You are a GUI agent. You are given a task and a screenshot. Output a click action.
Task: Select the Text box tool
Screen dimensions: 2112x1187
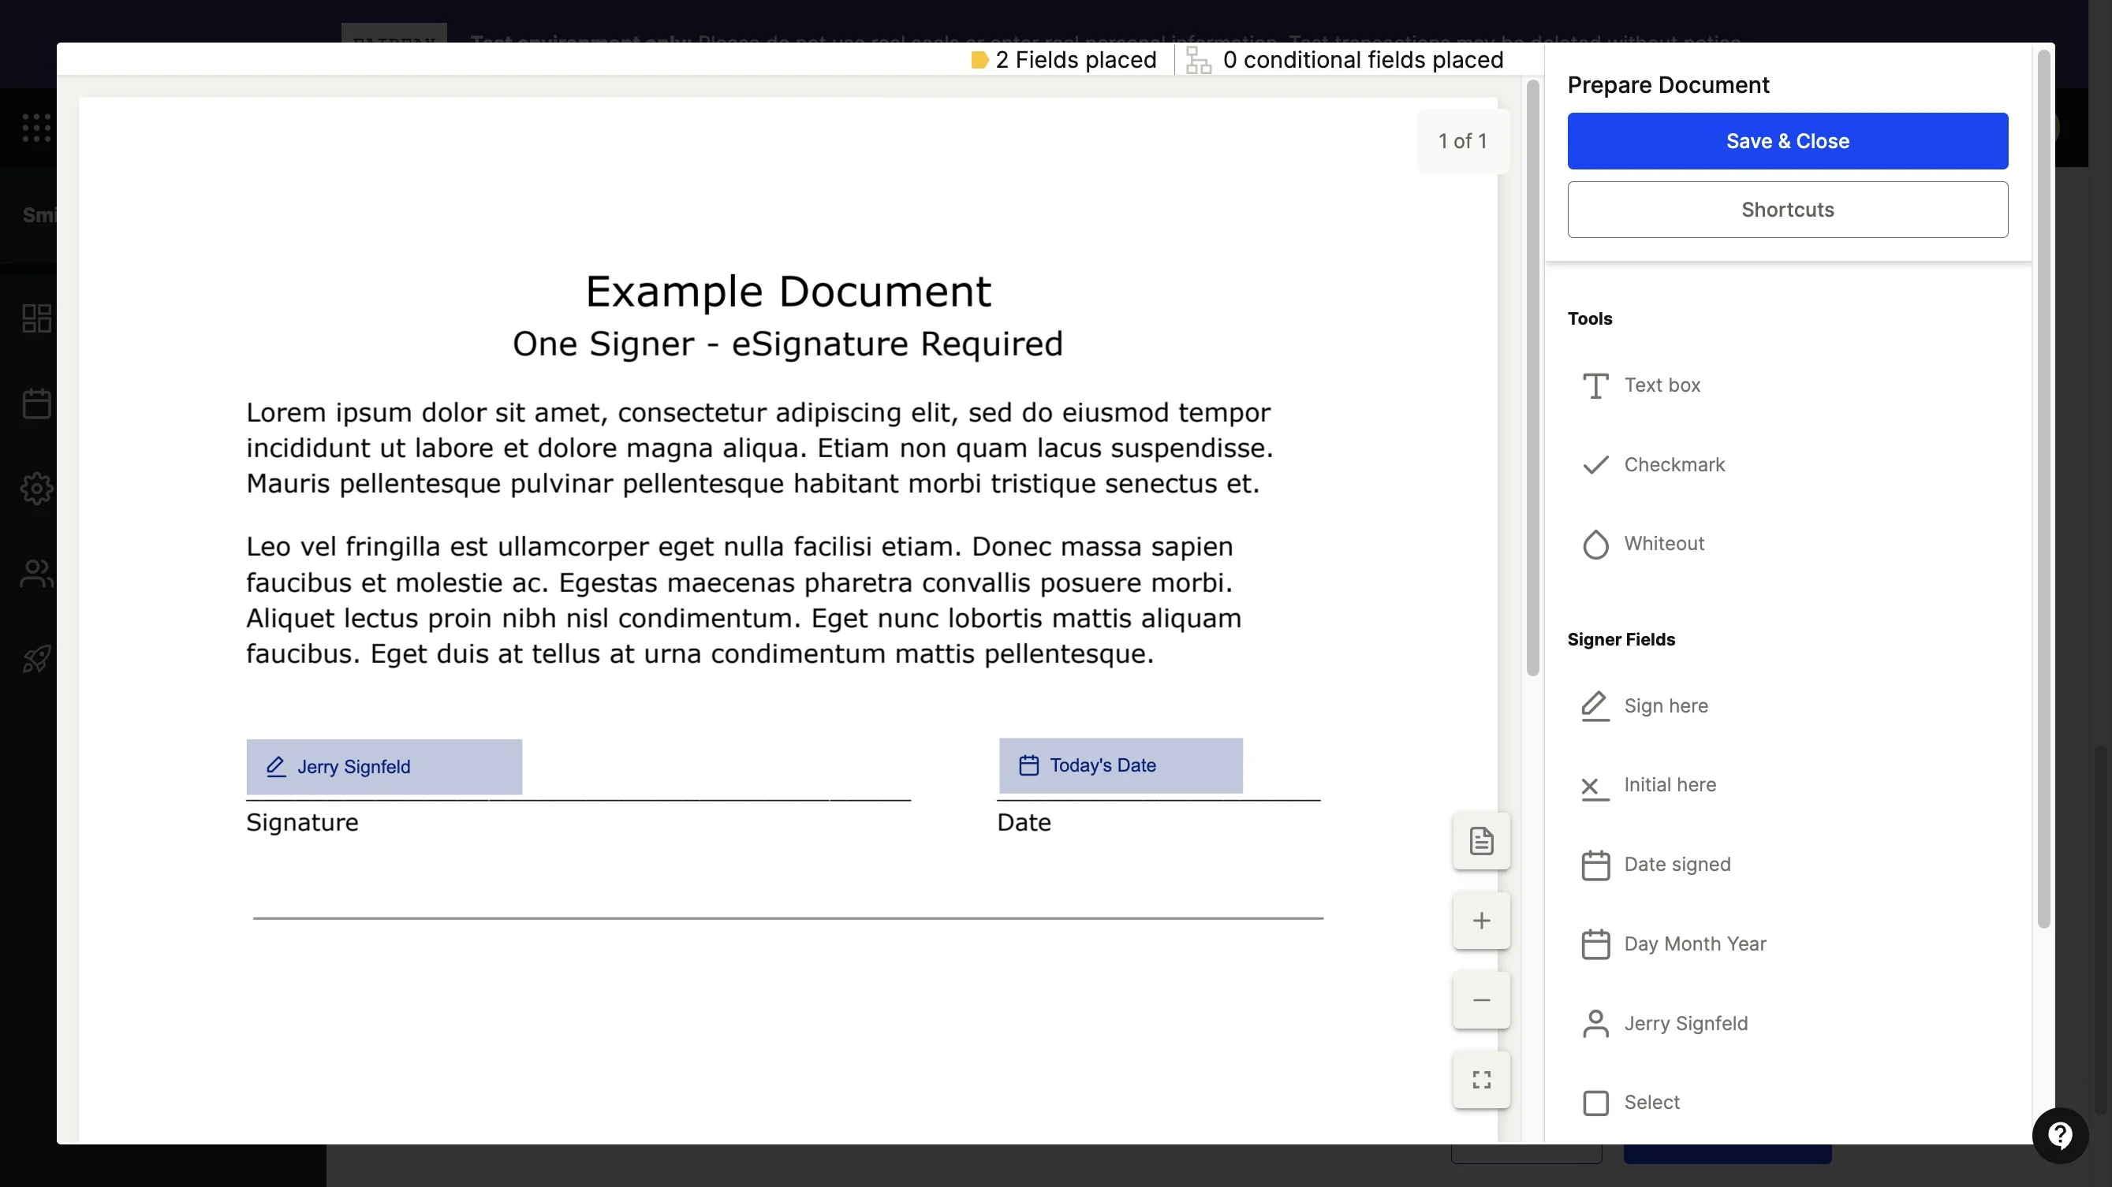pyautogui.click(x=1641, y=385)
